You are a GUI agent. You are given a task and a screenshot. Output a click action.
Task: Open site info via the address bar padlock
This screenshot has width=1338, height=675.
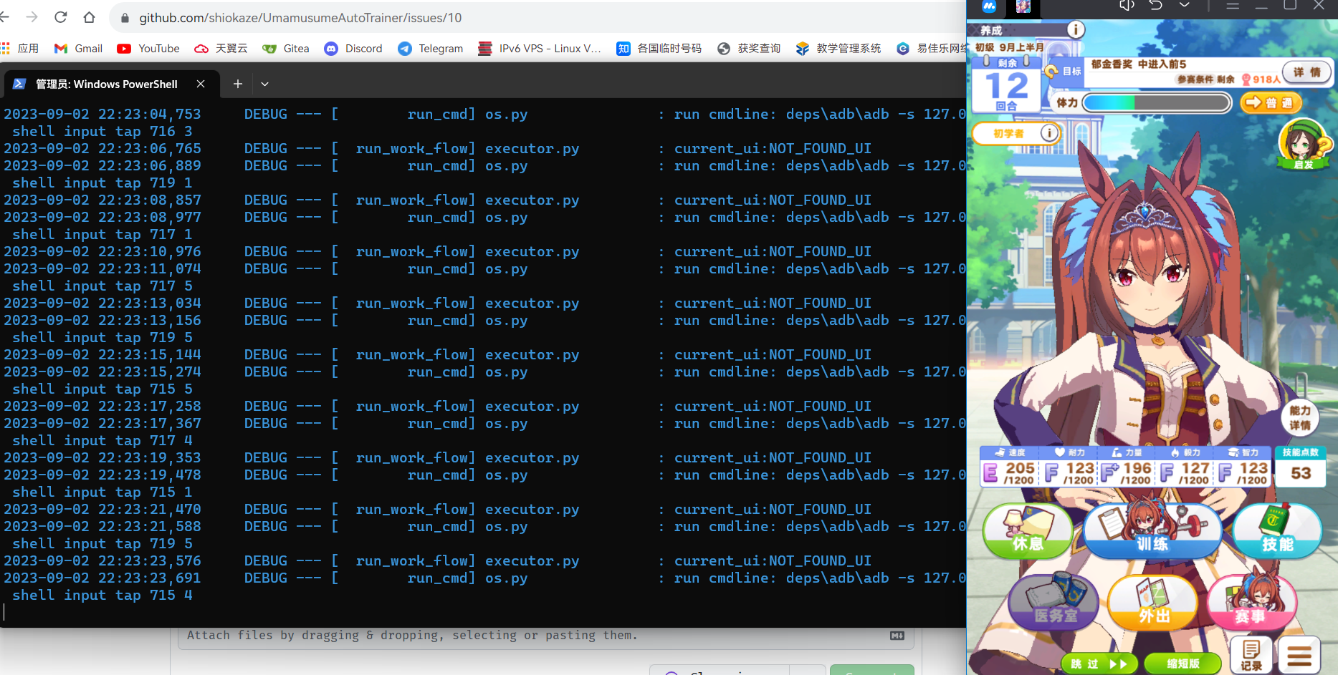tap(125, 18)
